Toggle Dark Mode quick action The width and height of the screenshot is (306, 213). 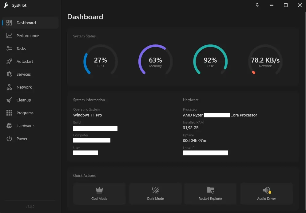tap(155, 194)
